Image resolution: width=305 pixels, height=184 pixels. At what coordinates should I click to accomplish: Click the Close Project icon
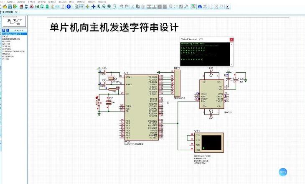tap(15, 7)
